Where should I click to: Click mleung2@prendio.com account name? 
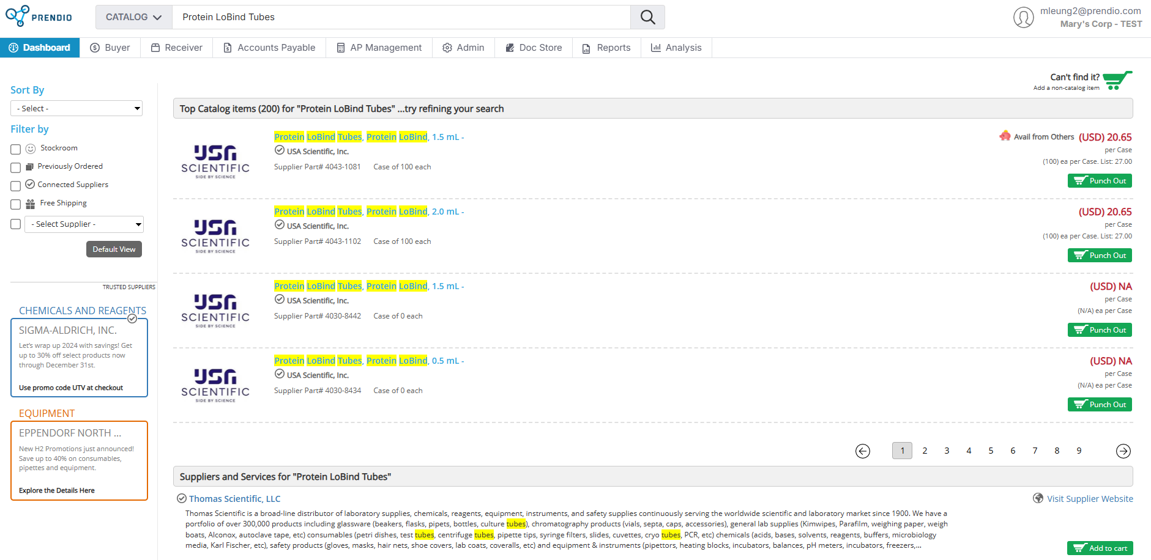point(1090,11)
